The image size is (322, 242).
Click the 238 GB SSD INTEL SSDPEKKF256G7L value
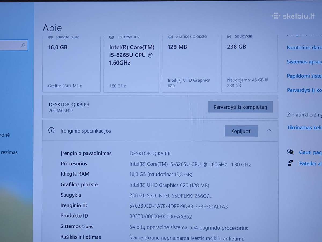[170, 196]
